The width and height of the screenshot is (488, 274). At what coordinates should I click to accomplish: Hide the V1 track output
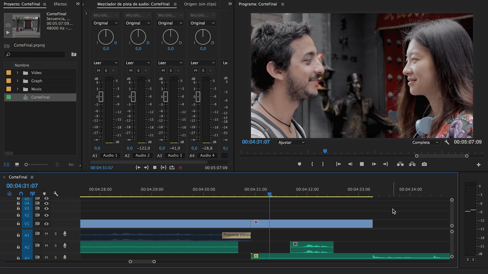(47, 224)
